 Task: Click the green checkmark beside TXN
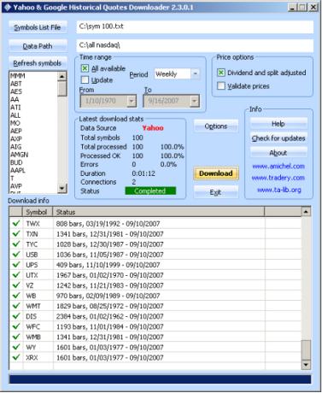pyautogui.click(x=16, y=233)
